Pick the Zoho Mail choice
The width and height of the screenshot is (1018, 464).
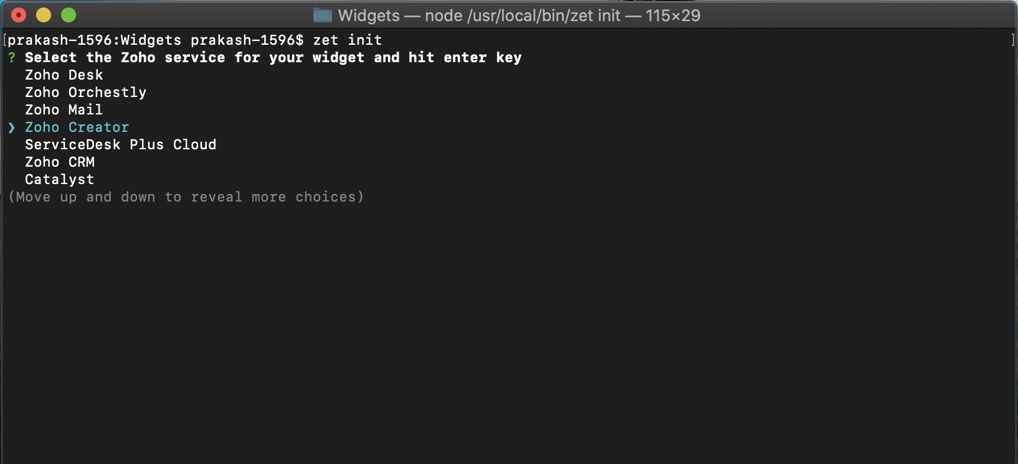click(64, 110)
